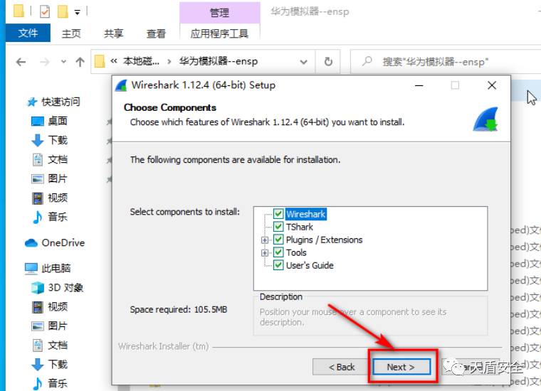Open 快速访问 in the navigation pane
Image resolution: width=541 pixels, height=391 pixels.
54,102
